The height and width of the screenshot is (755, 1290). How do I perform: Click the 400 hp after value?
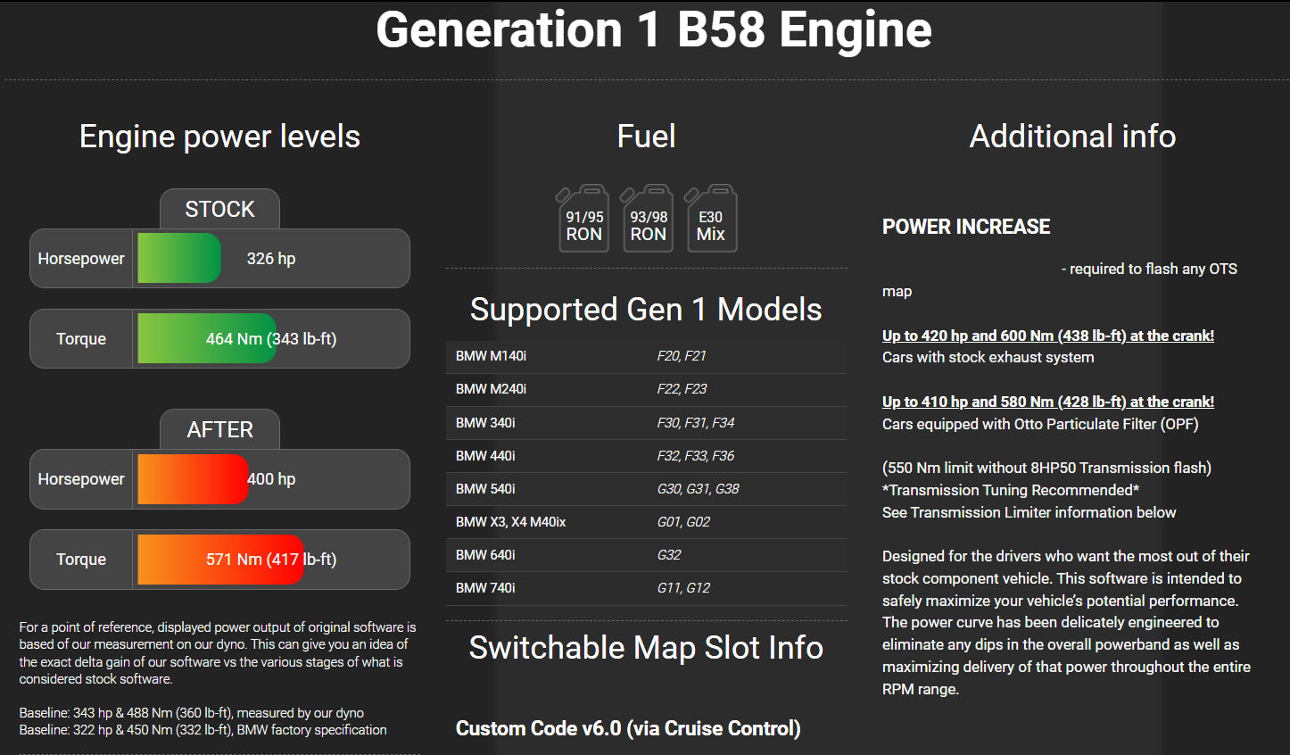pos(271,479)
